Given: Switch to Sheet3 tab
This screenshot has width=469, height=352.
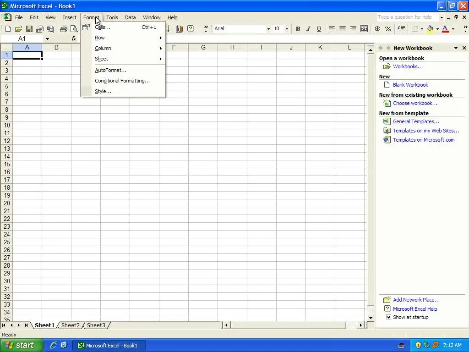Looking at the screenshot, I should [x=96, y=325].
